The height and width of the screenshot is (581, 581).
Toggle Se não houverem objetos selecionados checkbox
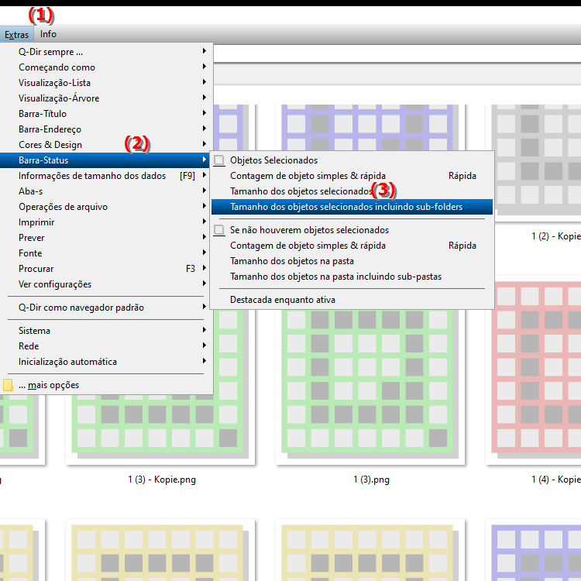coord(219,230)
